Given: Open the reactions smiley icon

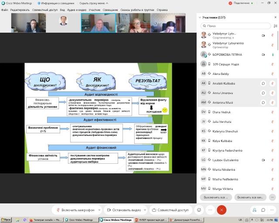Looking at the screenshot, I should 199,210.
